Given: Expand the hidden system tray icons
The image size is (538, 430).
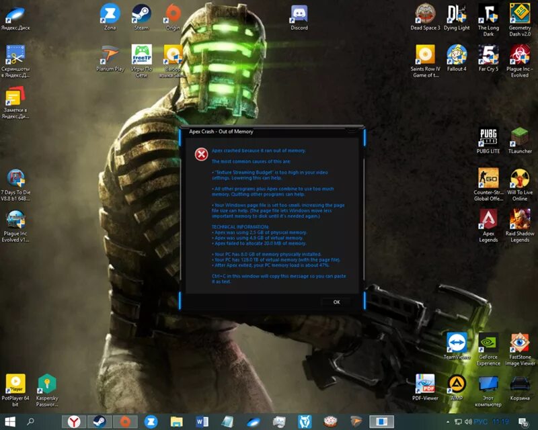Looking at the screenshot, I should (x=448, y=422).
